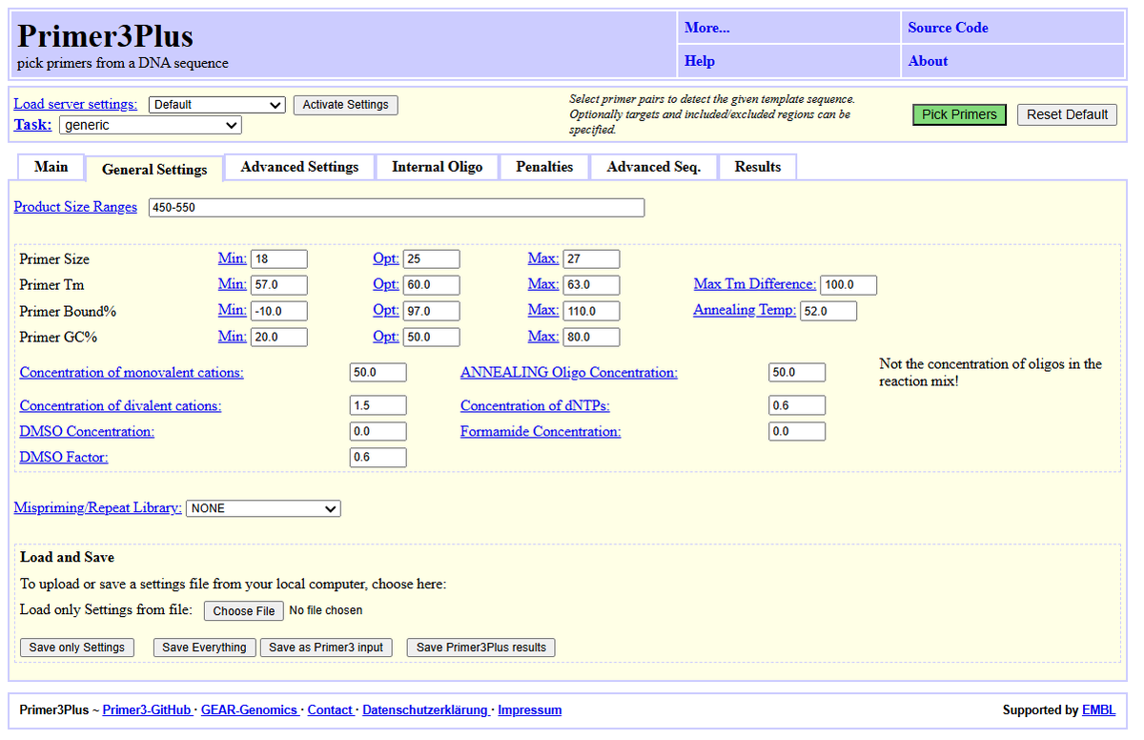Click the Formamide Concentration field
This screenshot has width=1144, height=740.
pos(797,432)
